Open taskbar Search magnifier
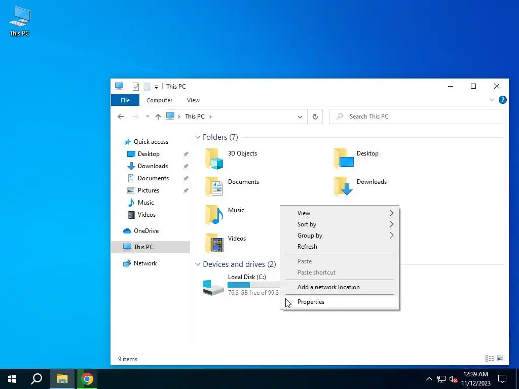The height and width of the screenshot is (389, 519). pyautogui.click(x=36, y=379)
